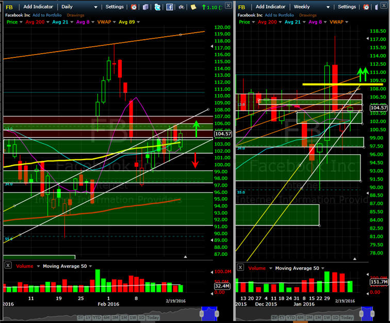Click the binoculars icon in Daily chart toolbar
The width and height of the screenshot is (390, 323).
point(182,7)
